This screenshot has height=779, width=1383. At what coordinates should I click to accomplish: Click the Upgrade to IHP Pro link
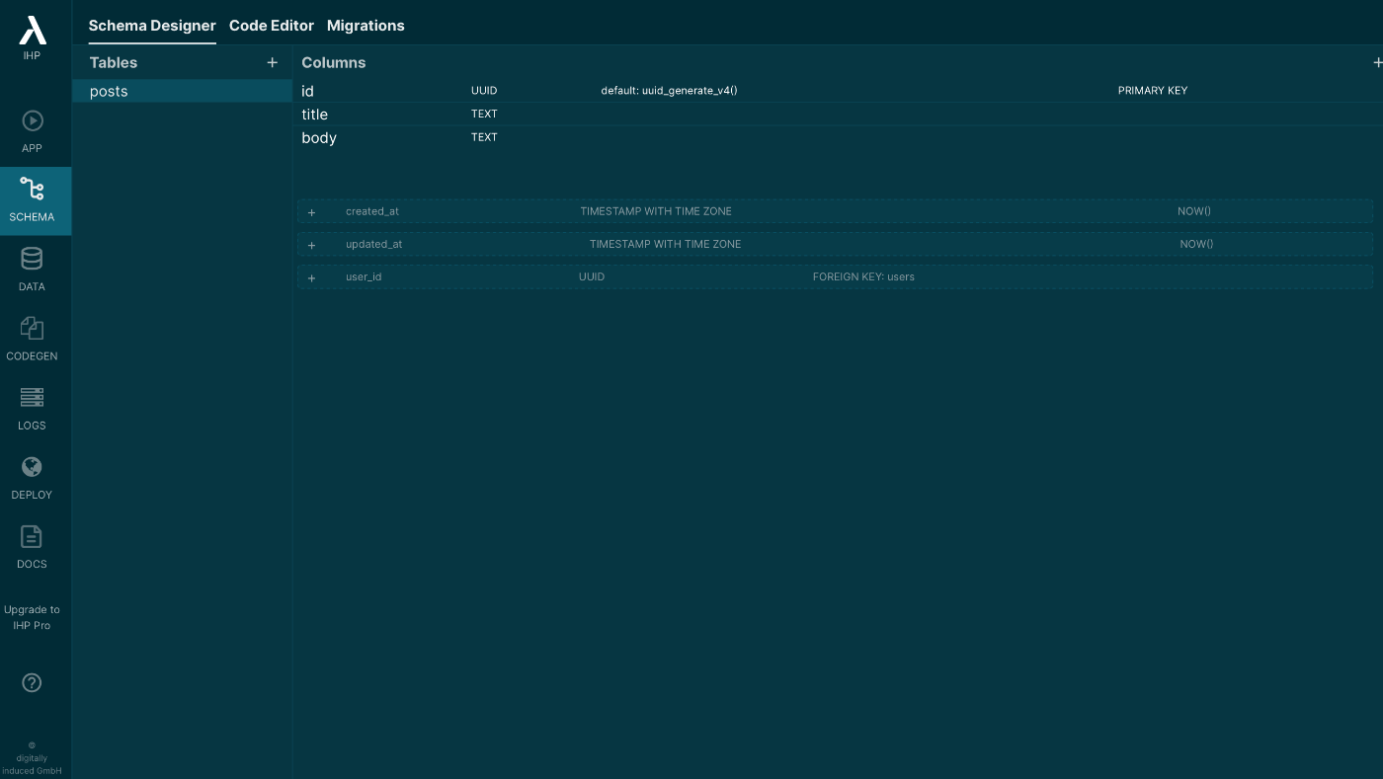coord(32,618)
